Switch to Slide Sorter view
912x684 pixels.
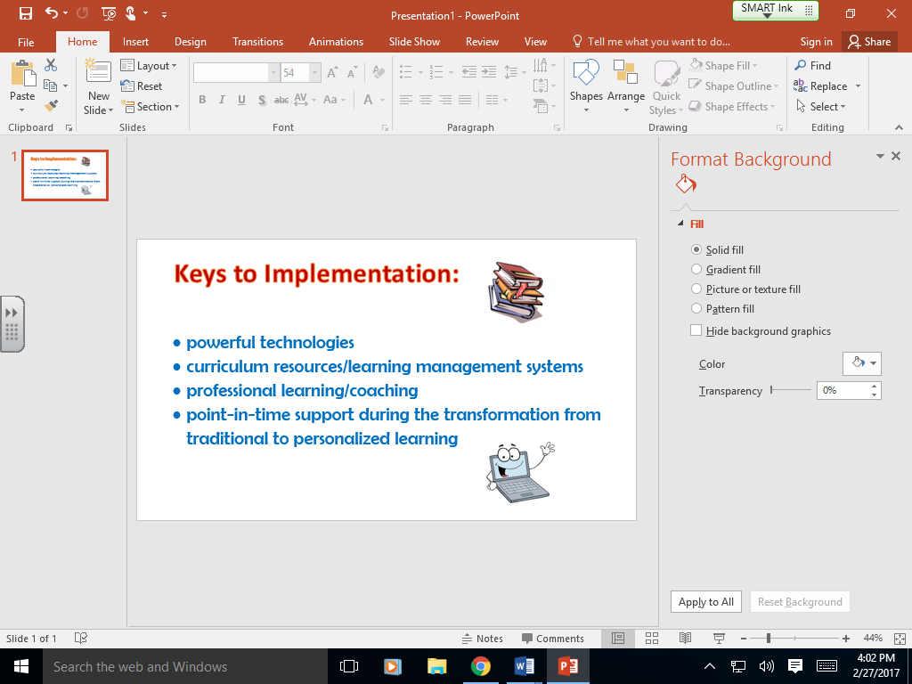coord(652,639)
